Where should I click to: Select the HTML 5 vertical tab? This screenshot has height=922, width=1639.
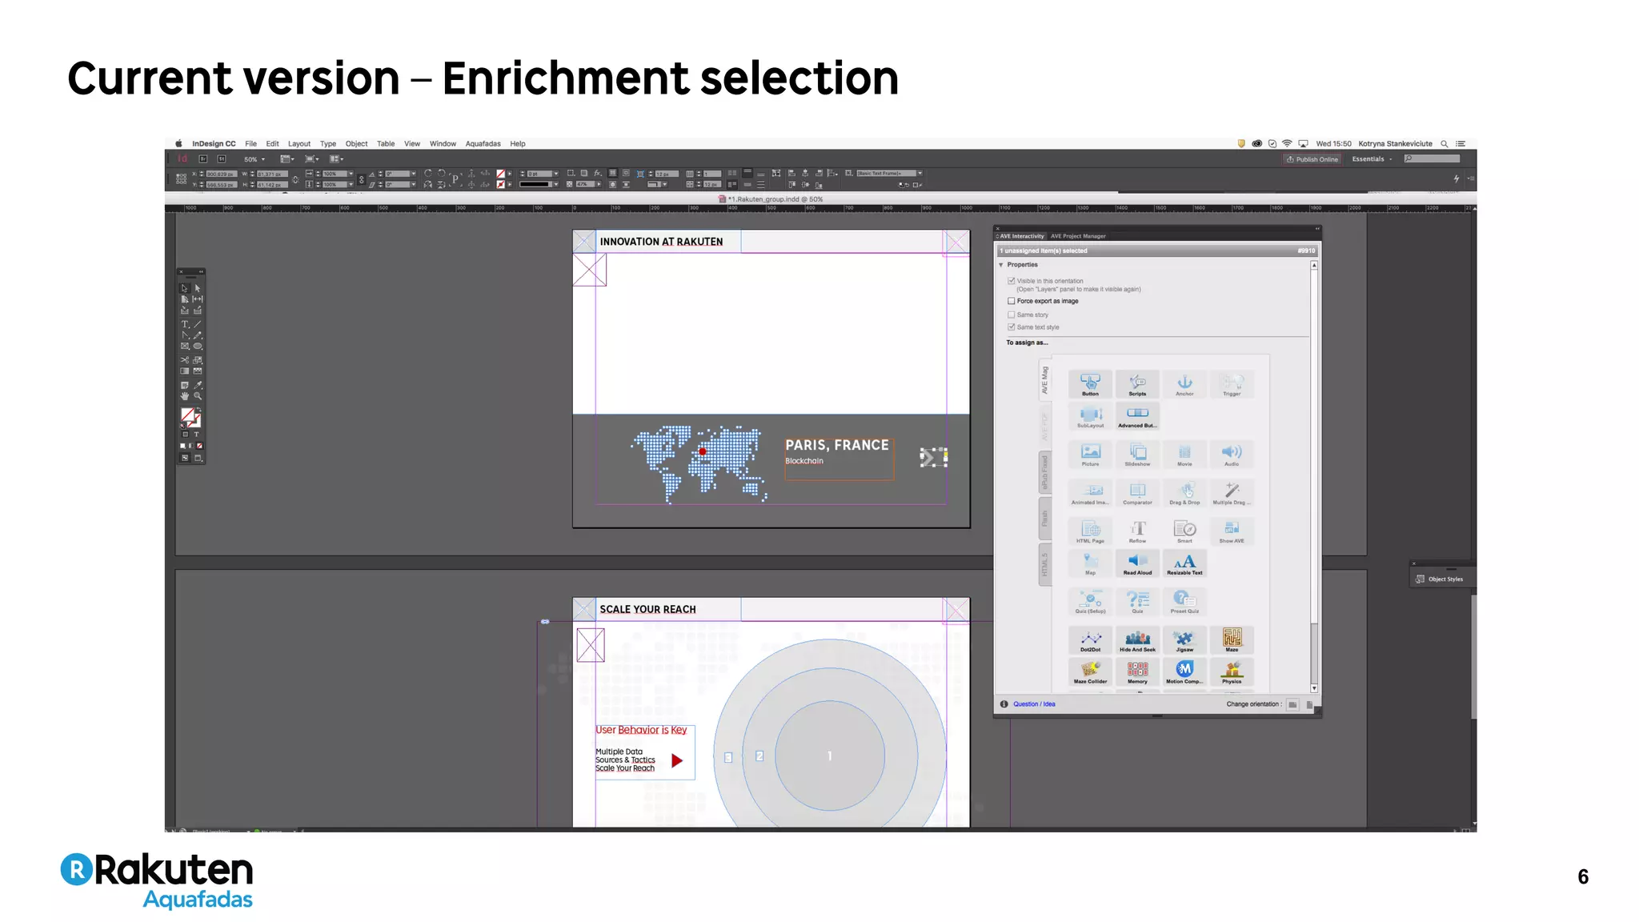[x=1044, y=564]
